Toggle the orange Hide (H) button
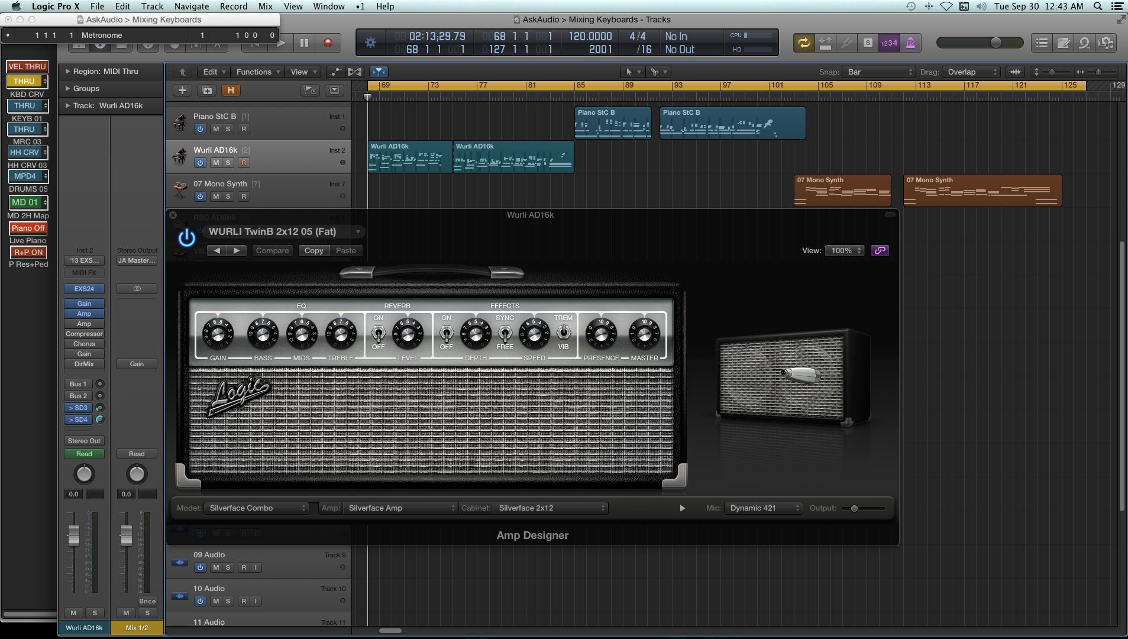1128x639 pixels. (x=231, y=90)
